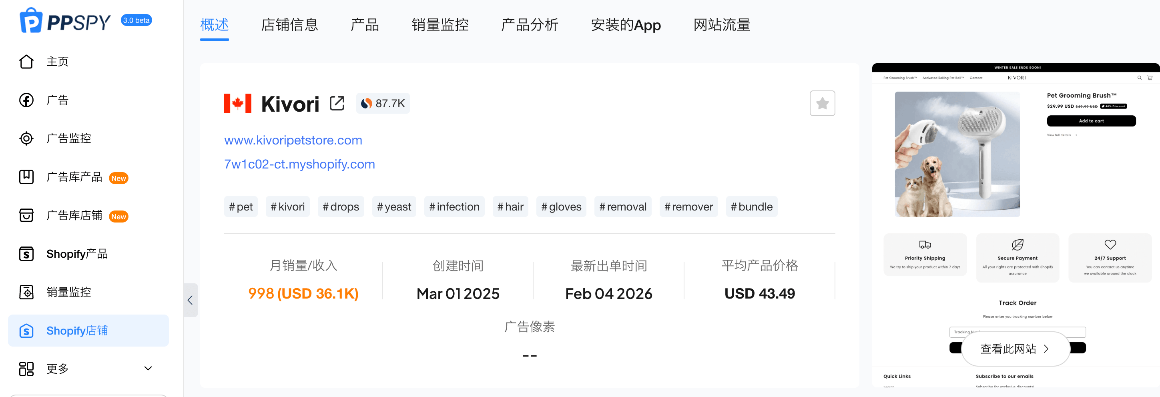Viewport: 1160px width, 397px height.
Task: Click the #infection tag
Action: 454,207
